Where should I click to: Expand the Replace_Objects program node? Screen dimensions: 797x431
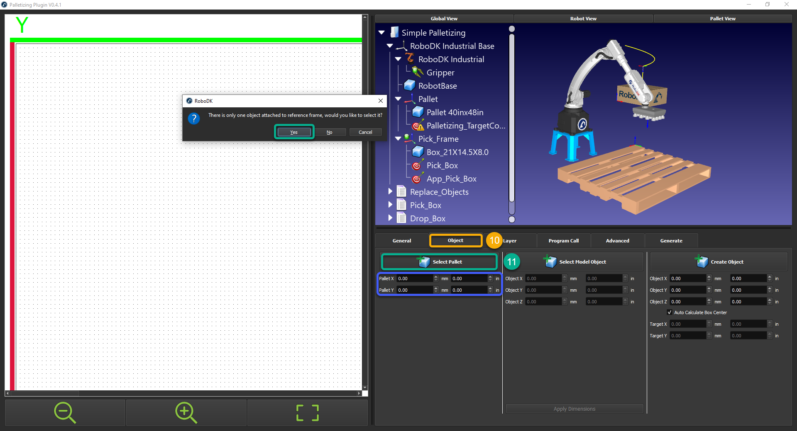pyautogui.click(x=391, y=191)
